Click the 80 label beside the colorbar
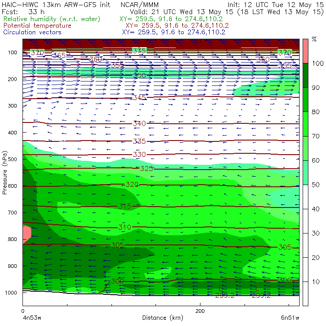 point(315,112)
